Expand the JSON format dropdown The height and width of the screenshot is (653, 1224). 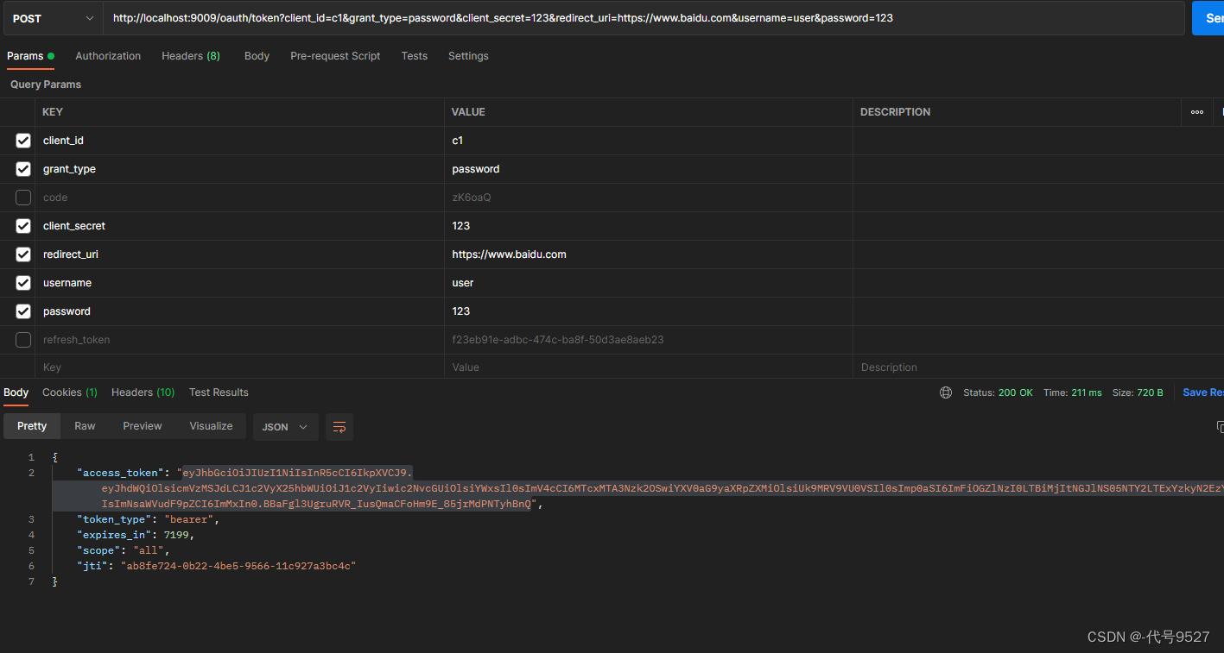286,427
